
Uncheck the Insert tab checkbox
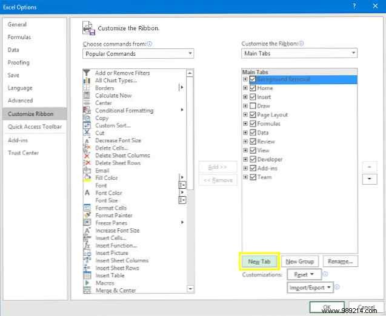point(253,97)
